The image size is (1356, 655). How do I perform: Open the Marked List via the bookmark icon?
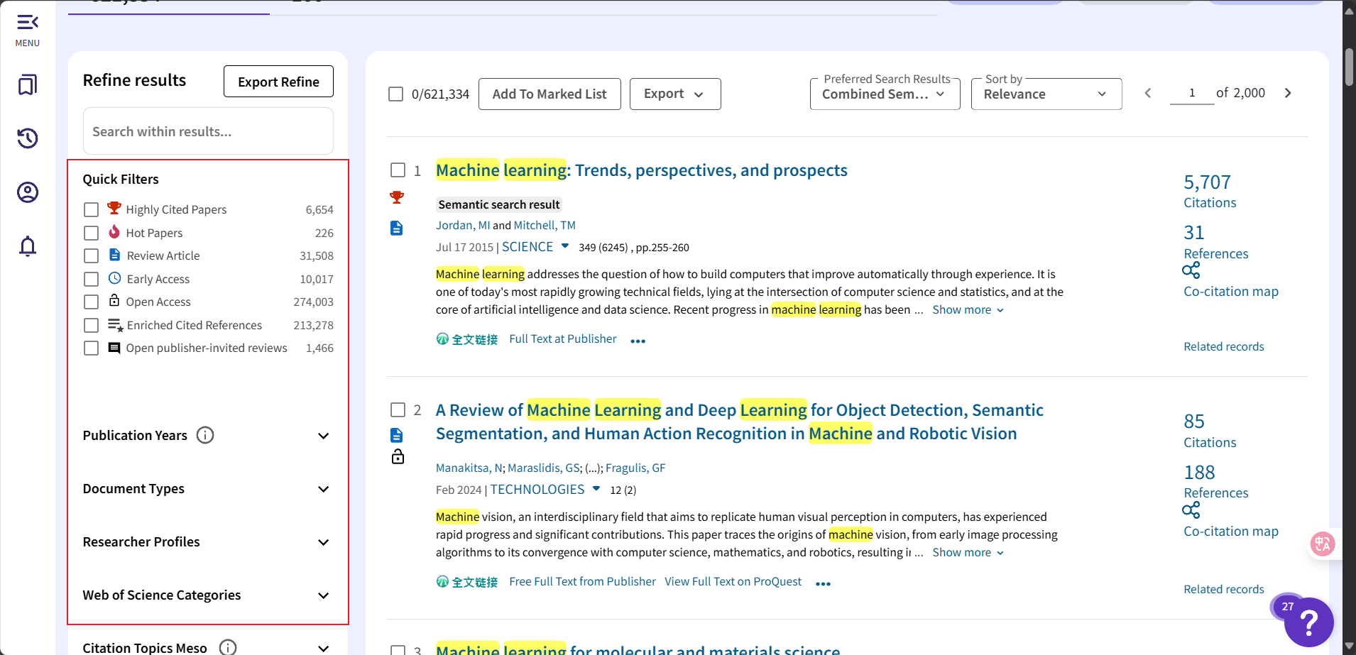click(27, 84)
